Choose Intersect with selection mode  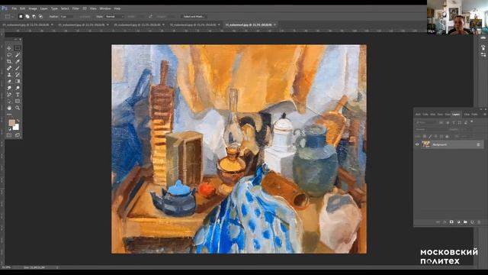[40, 17]
